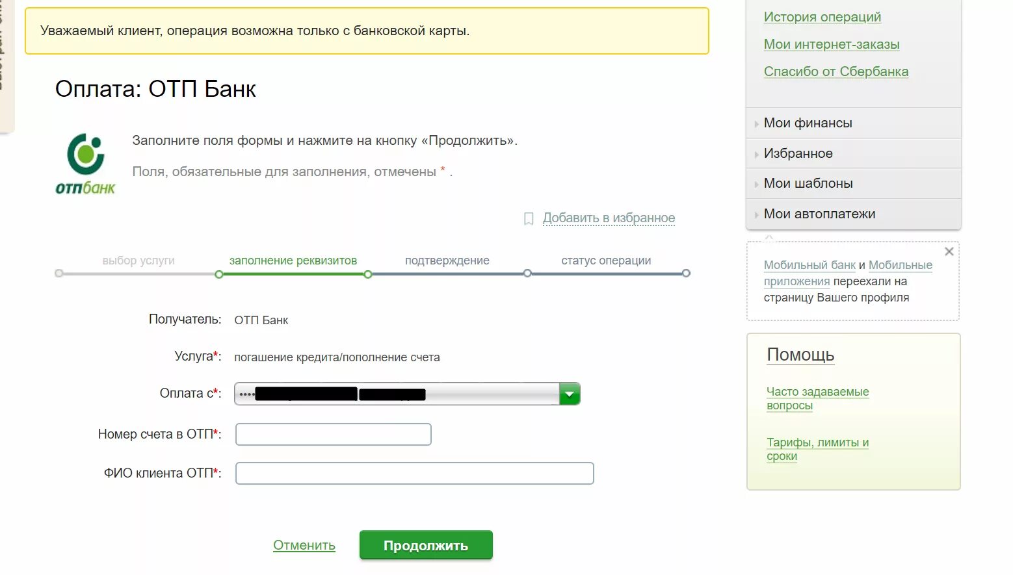Click the выбор услуги step

(138, 261)
